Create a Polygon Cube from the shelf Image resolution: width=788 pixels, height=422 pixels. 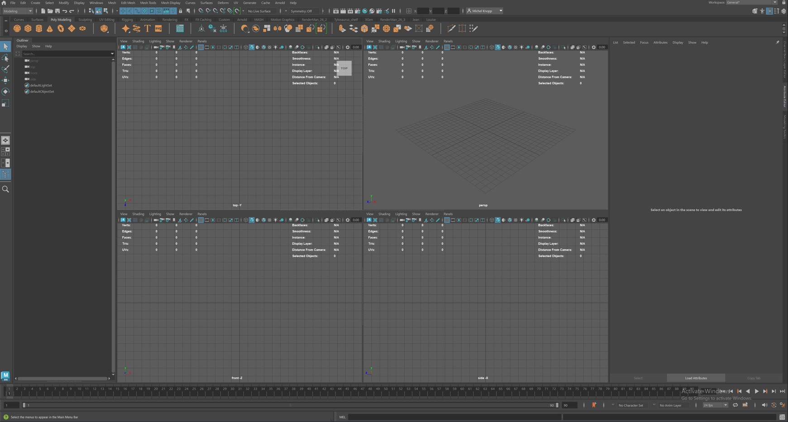coord(28,28)
